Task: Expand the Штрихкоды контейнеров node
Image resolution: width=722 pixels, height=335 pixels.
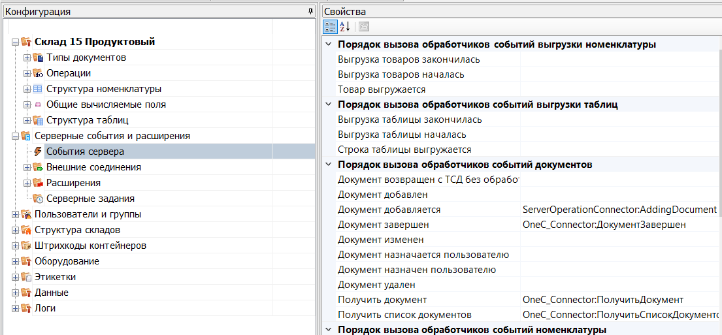Action: [15, 246]
